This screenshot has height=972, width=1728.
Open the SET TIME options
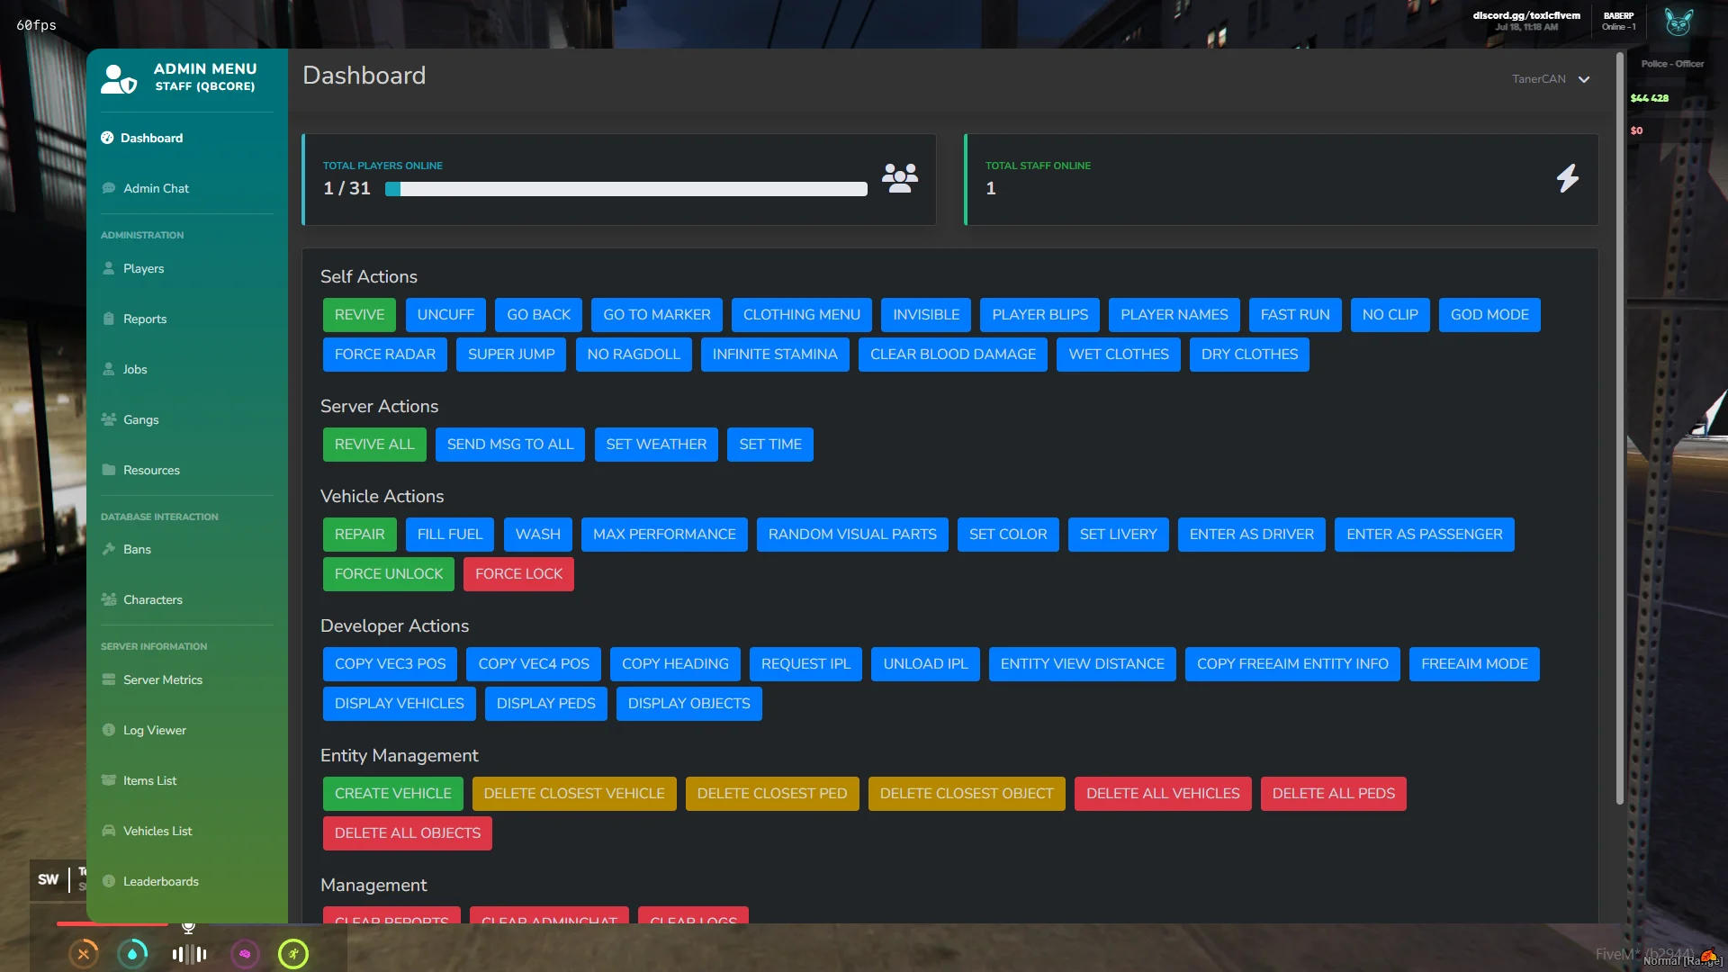(769, 445)
